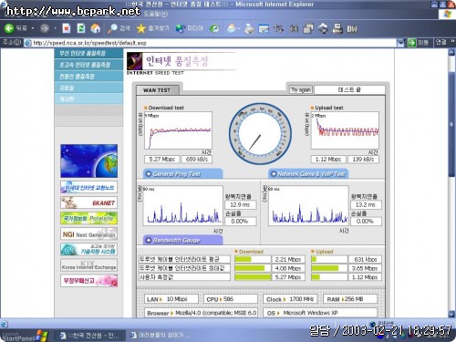
Task: Click the fifth sidebar menu item
Action: (88, 99)
